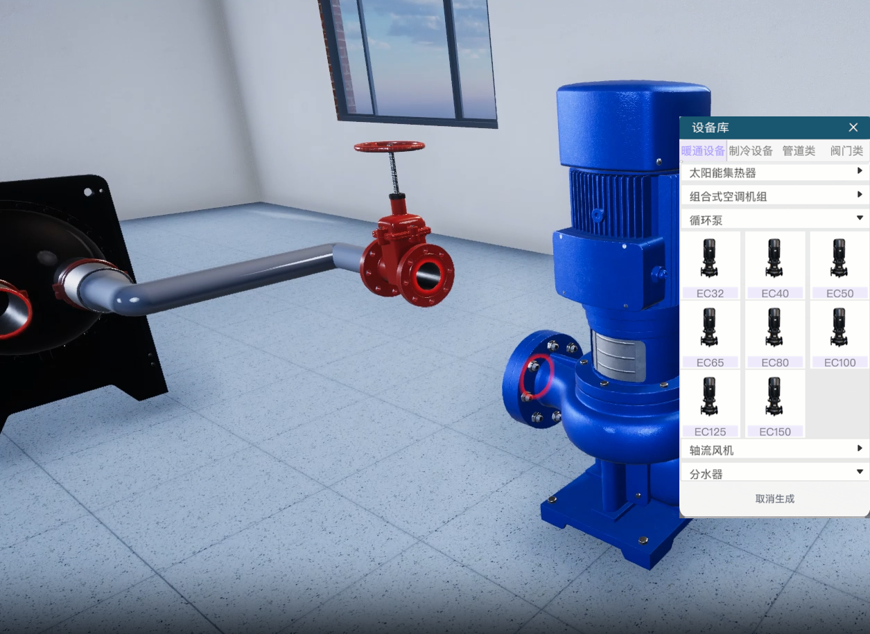
Task: Choose the EC100 pump thumbnail
Action: tap(839, 328)
